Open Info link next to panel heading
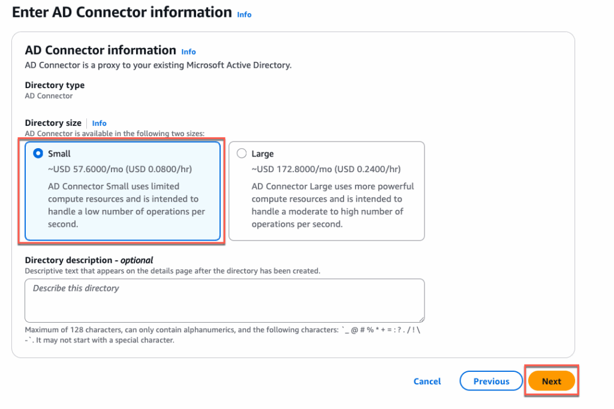Image resolution: width=614 pixels, height=409 pixels. point(188,52)
